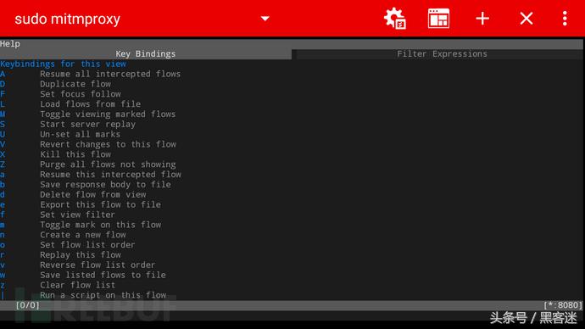Click the sudo mitmproxy session title

coord(68,19)
